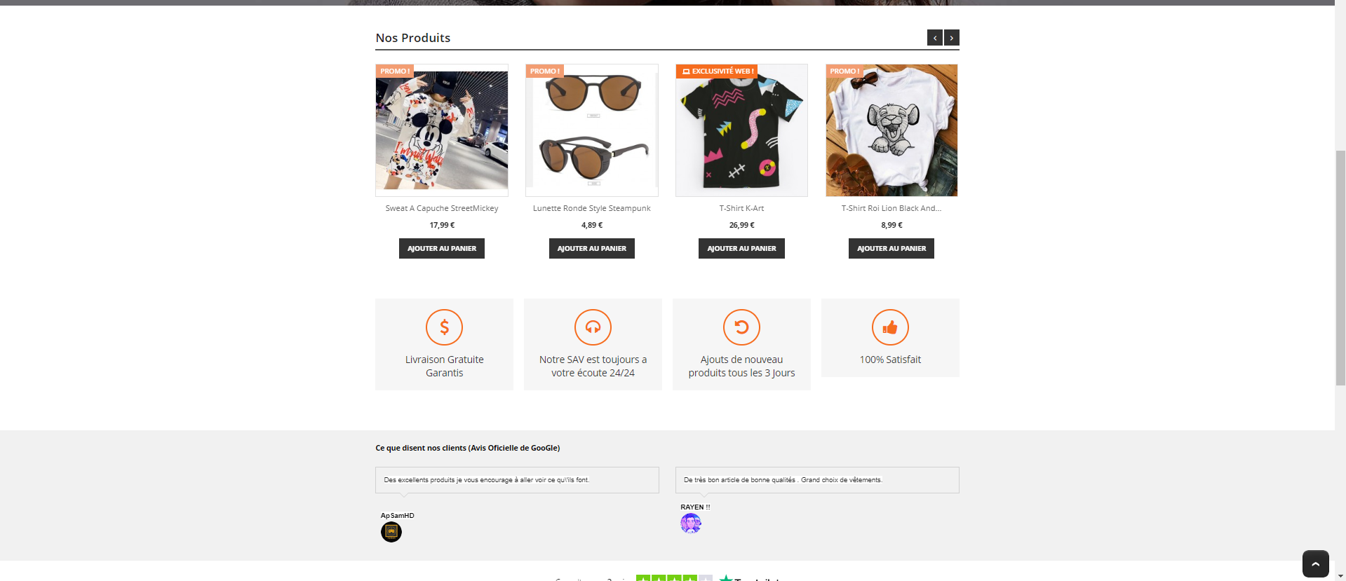Add T-Shirt Roi Lion to cart

[891, 249]
